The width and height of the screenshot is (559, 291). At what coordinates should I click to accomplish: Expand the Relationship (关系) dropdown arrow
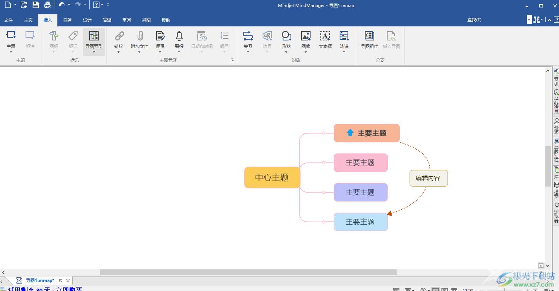248,52
